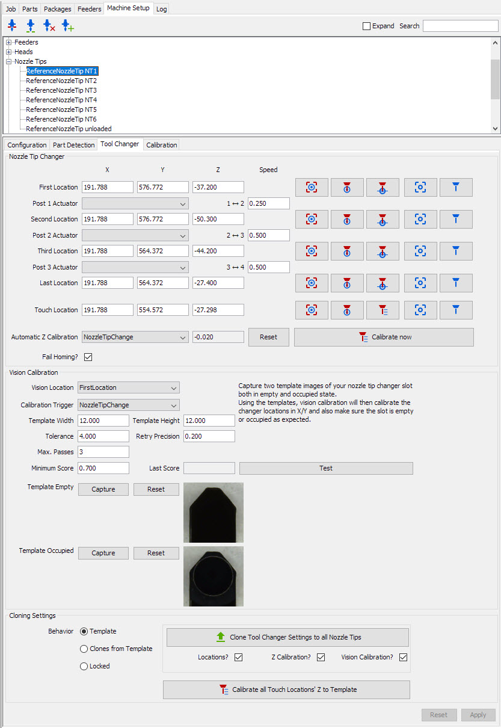This screenshot has height=728, width=501.
Task: Select the Locked behavior radio button
Action: pos(84,666)
